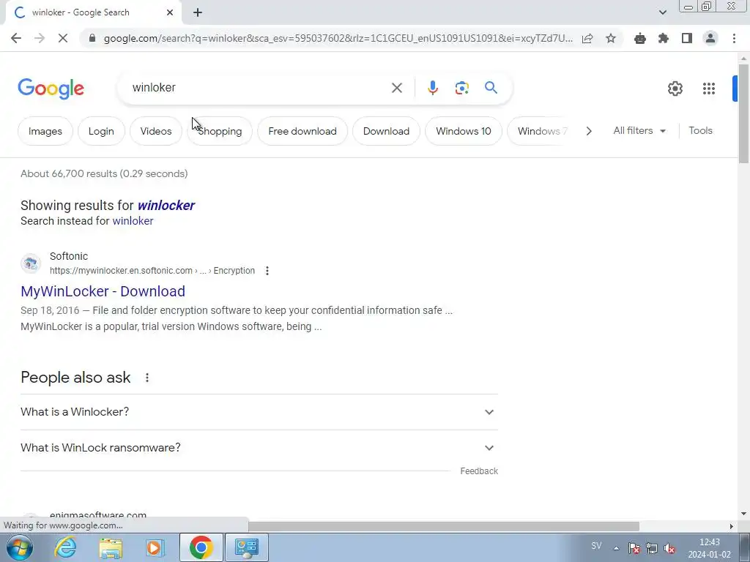
Task: Open network status tray icon
Action: coord(652,548)
